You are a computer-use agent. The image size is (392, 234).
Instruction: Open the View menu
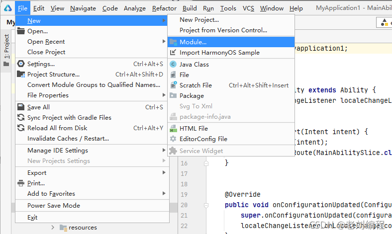[x=57, y=8]
